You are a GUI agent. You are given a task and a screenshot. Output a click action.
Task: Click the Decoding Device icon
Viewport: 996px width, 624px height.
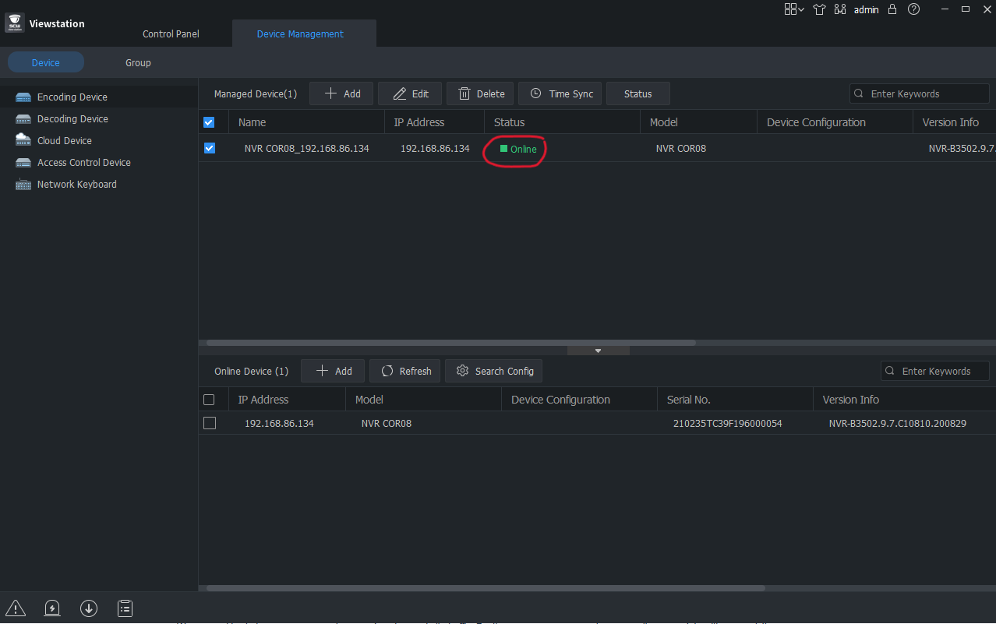(x=23, y=119)
